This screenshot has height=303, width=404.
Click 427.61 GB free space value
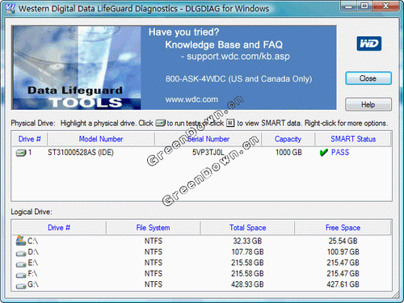pyautogui.click(x=343, y=284)
